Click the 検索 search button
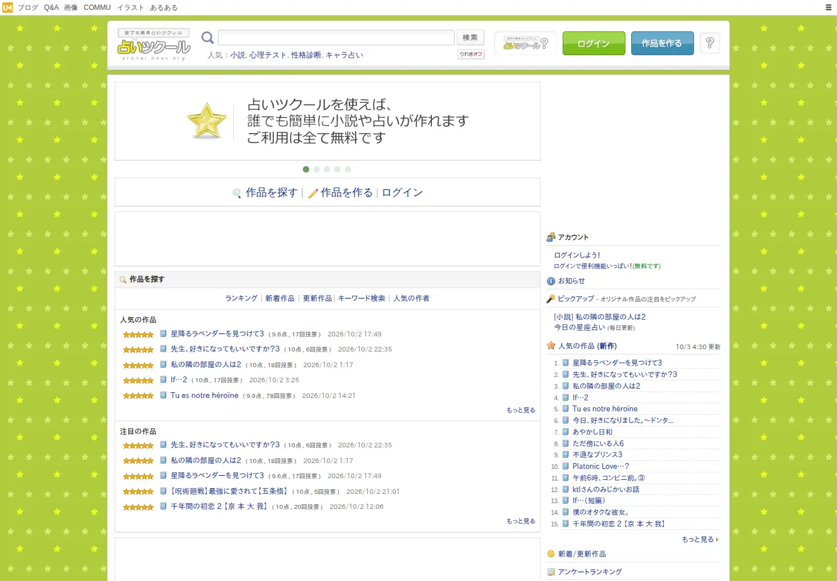Screen dimensions: 837x581 click(470, 38)
